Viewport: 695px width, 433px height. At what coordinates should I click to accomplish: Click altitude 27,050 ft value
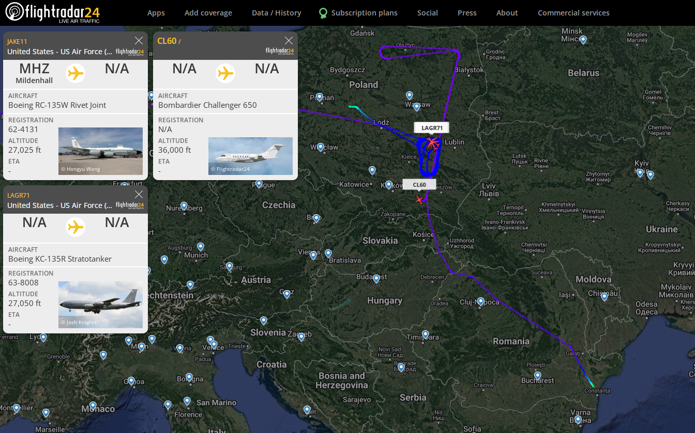coord(25,303)
